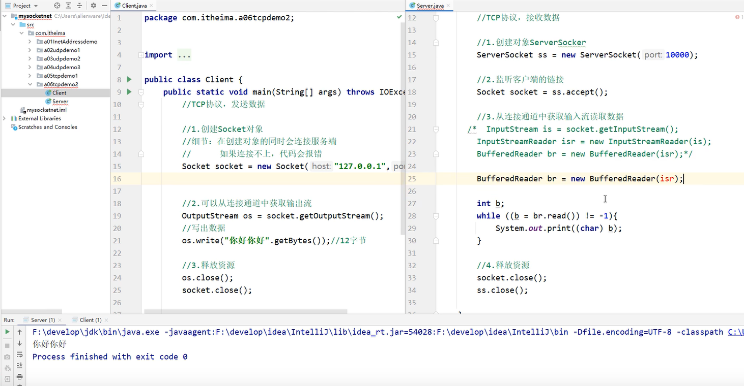Click the green checkmark inspection indicator
This screenshot has width=744, height=386.
(x=399, y=17)
